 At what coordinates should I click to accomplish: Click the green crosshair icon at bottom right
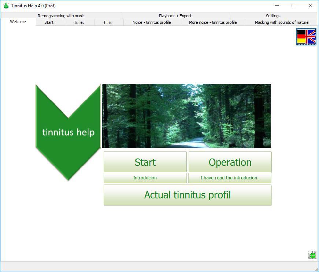point(312,255)
